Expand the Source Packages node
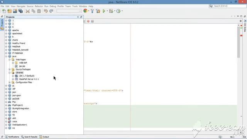The image size is (247, 139). click(x=10, y=69)
